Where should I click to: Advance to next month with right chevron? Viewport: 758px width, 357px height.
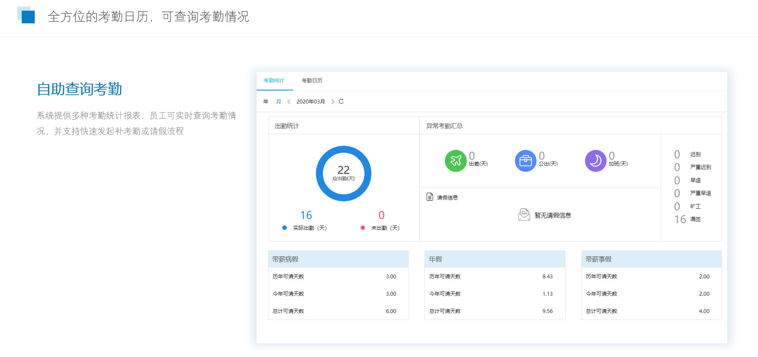pos(333,102)
